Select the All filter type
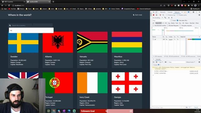 pos(153,23)
